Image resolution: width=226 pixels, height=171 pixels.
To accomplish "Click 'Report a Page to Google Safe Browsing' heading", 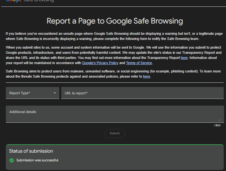I will point(115,21).
